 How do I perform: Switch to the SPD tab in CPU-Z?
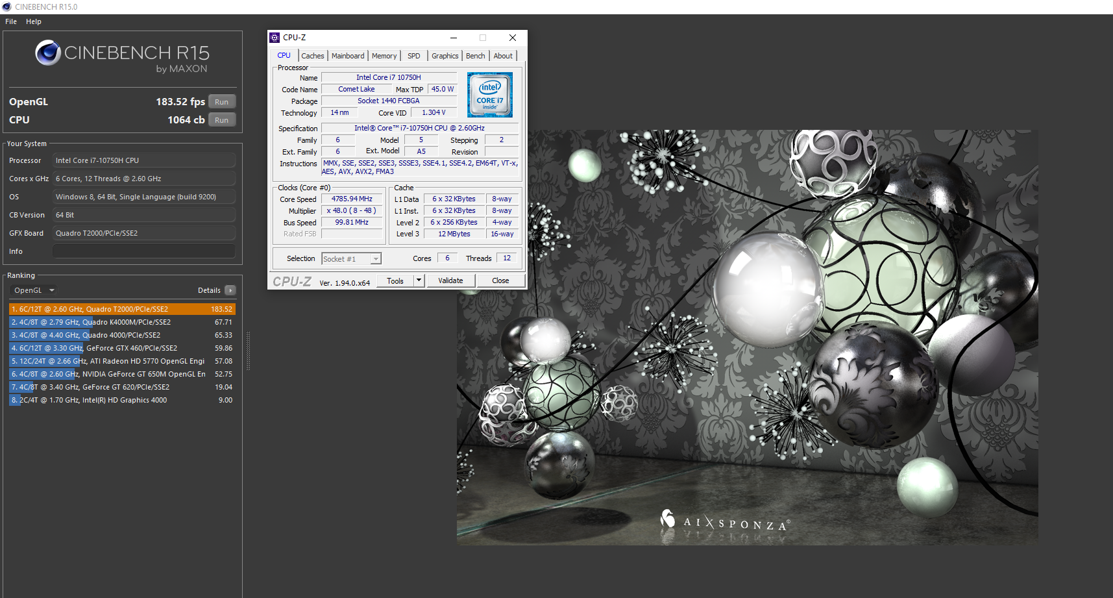(x=414, y=56)
